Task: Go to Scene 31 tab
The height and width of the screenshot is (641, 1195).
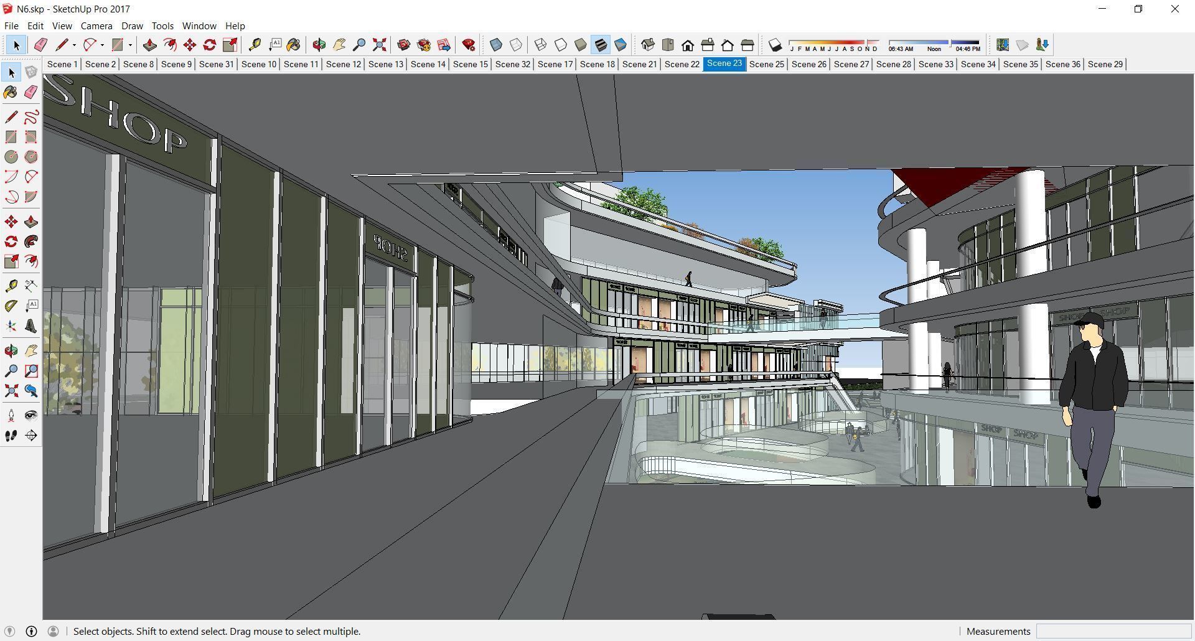Action: coord(217,64)
